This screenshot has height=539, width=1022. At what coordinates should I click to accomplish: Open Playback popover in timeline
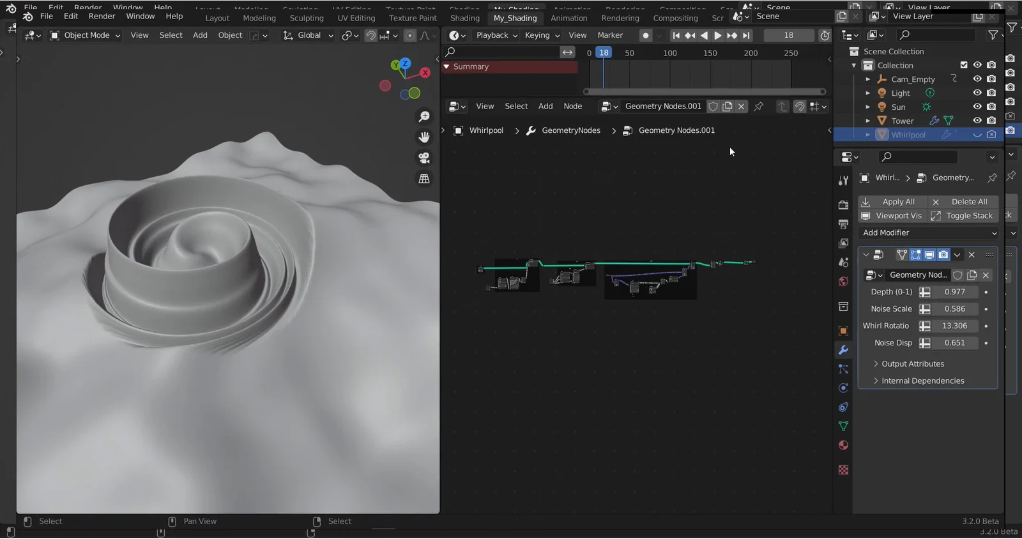click(x=496, y=36)
